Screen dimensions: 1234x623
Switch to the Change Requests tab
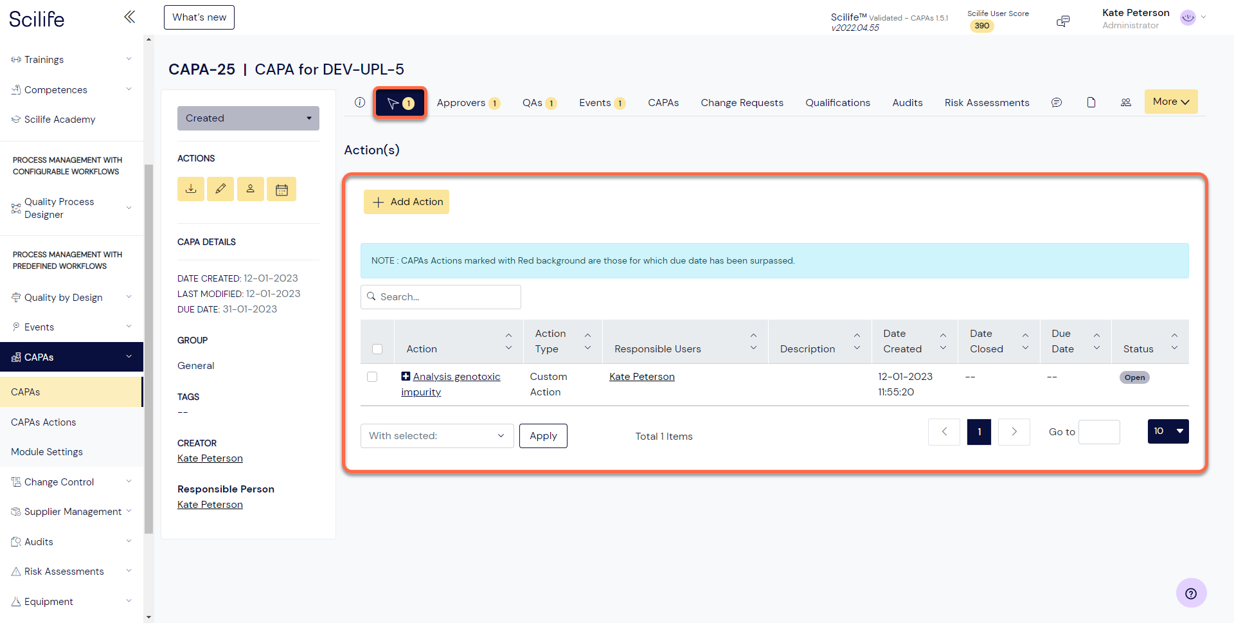742,103
